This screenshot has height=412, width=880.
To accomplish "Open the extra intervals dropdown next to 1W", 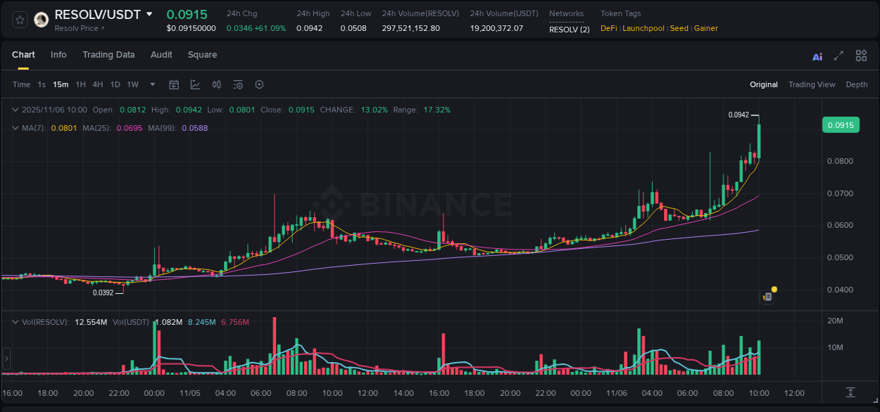I will 152,84.
